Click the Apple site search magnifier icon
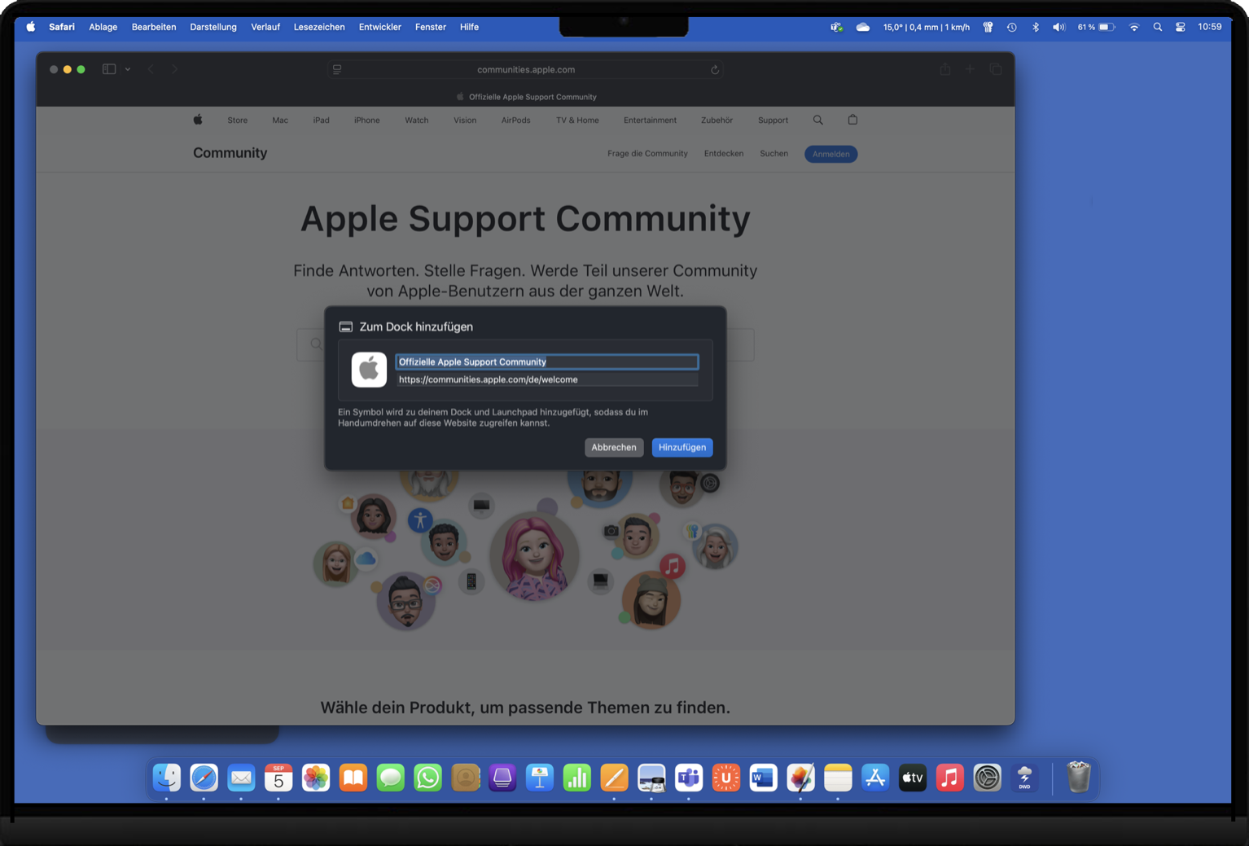The image size is (1249, 846). 817,120
